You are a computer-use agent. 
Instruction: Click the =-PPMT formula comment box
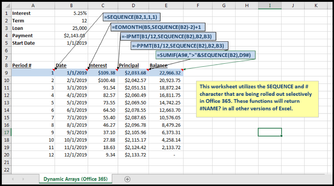coord(179,46)
